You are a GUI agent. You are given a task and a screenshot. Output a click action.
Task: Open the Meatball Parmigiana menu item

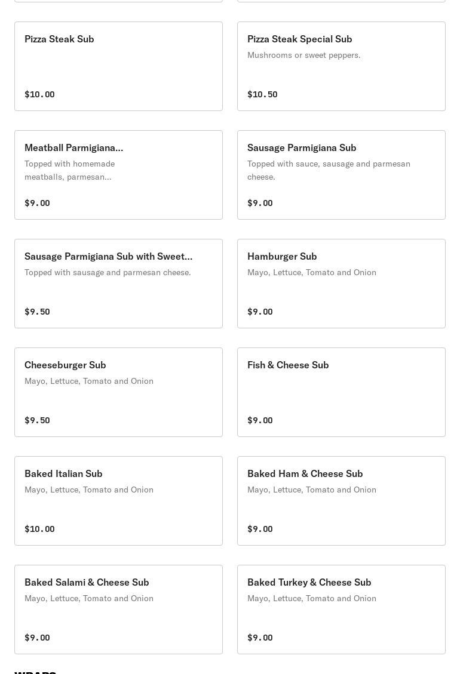118,175
